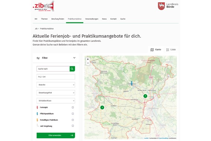The image size is (211, 141).
Task: Select the Praktikumsbörse menu item
Action: (75, 19)
